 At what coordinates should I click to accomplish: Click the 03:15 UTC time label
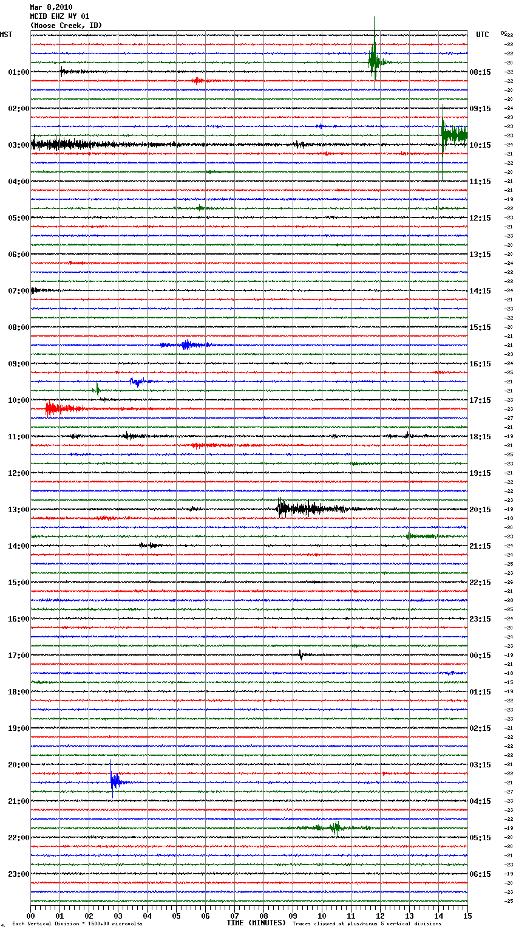pos(480,765)
